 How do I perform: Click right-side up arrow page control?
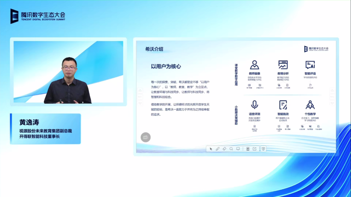[332, 91]
